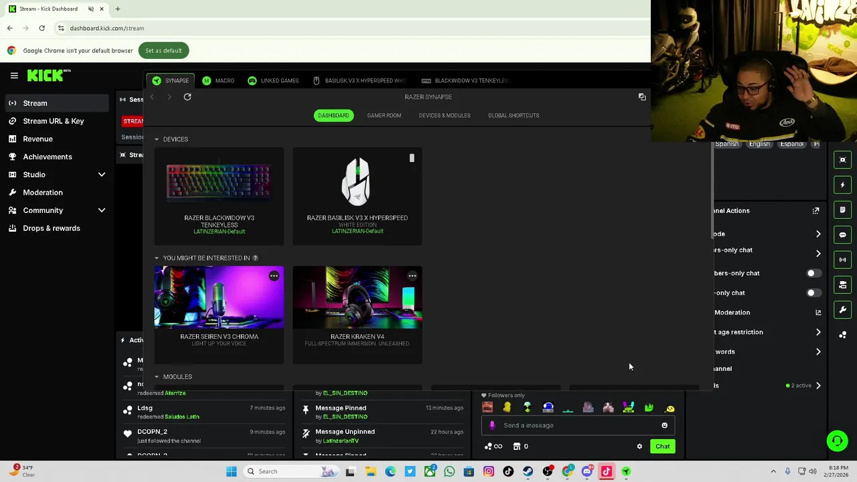Screen dimensions: 857x482
Task: Open options on Razer Seiren V3 Chroma card
Action: [x=274, y=276]
